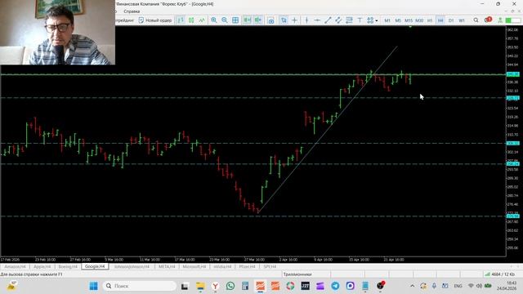Open the META,H4 chart tab
This screenshot has height=294, width=523.
(x=167, y=267)
